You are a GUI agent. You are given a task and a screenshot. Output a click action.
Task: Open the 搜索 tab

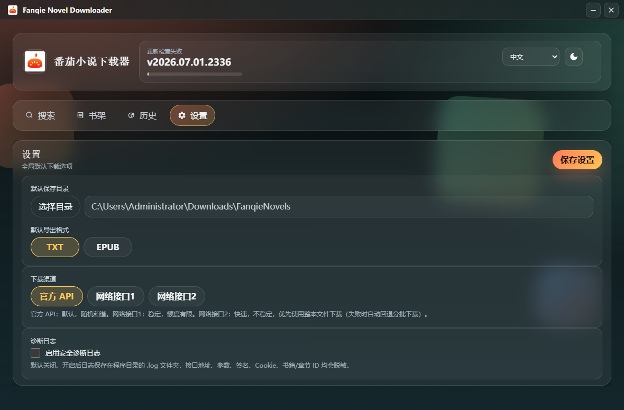click(41, 115)
